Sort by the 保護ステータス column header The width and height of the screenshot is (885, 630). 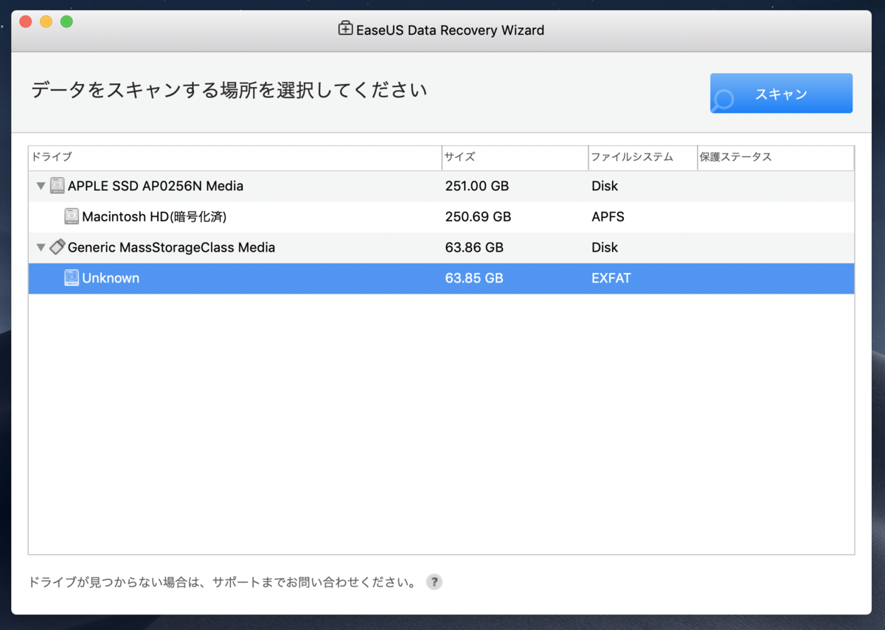pos(775,158)
